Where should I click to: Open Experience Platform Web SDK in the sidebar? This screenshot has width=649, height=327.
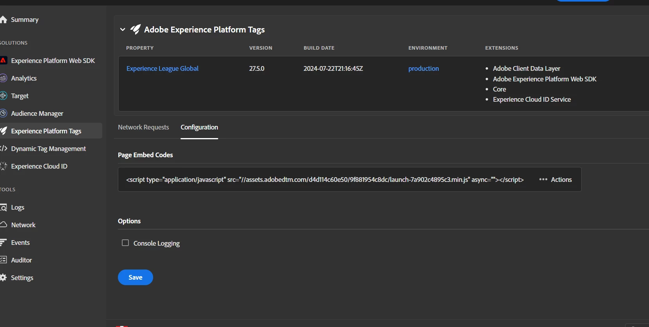point(53,61)
